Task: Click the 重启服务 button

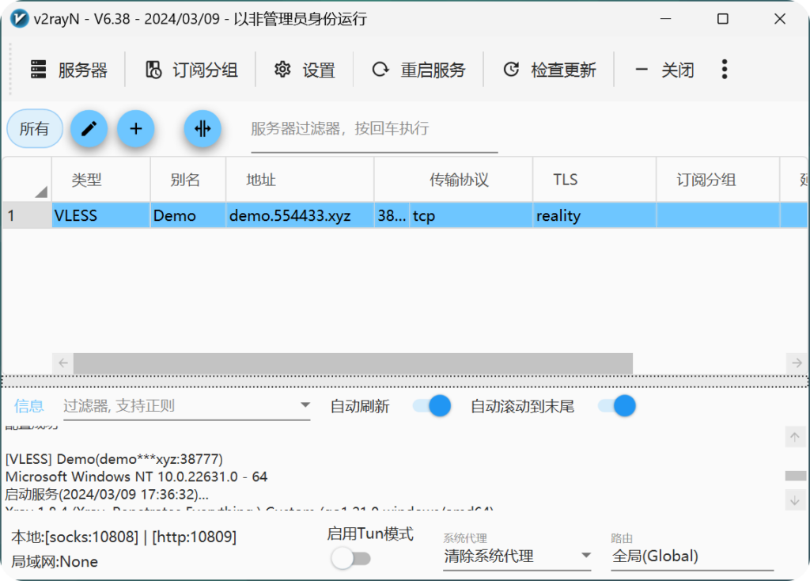Action: (419, 70)
